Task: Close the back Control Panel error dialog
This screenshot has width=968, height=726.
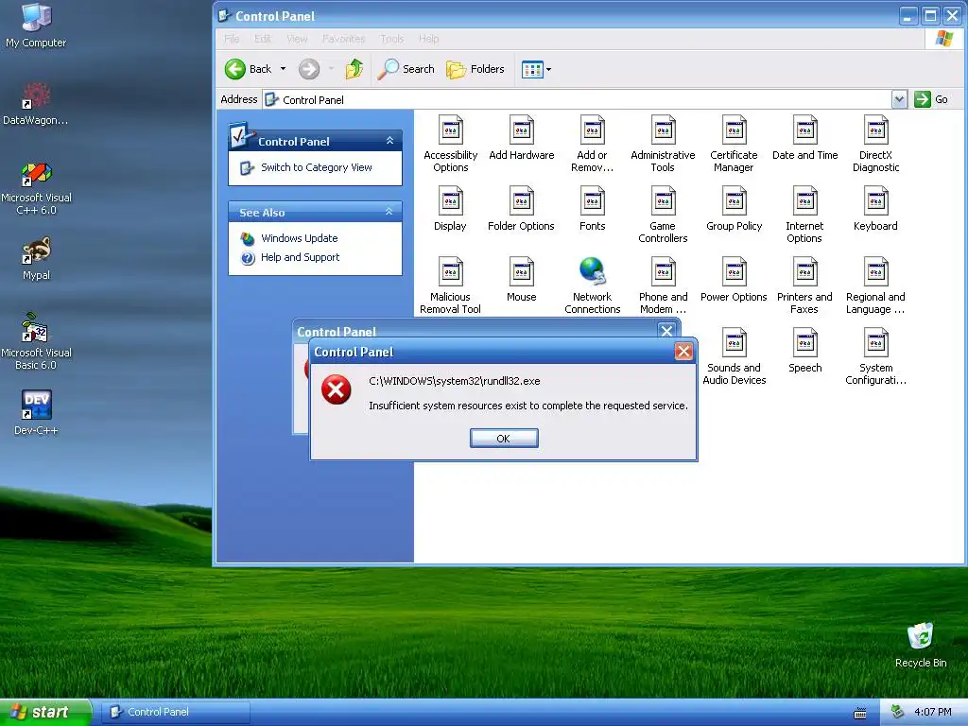Action: click(x=666, y=331)
